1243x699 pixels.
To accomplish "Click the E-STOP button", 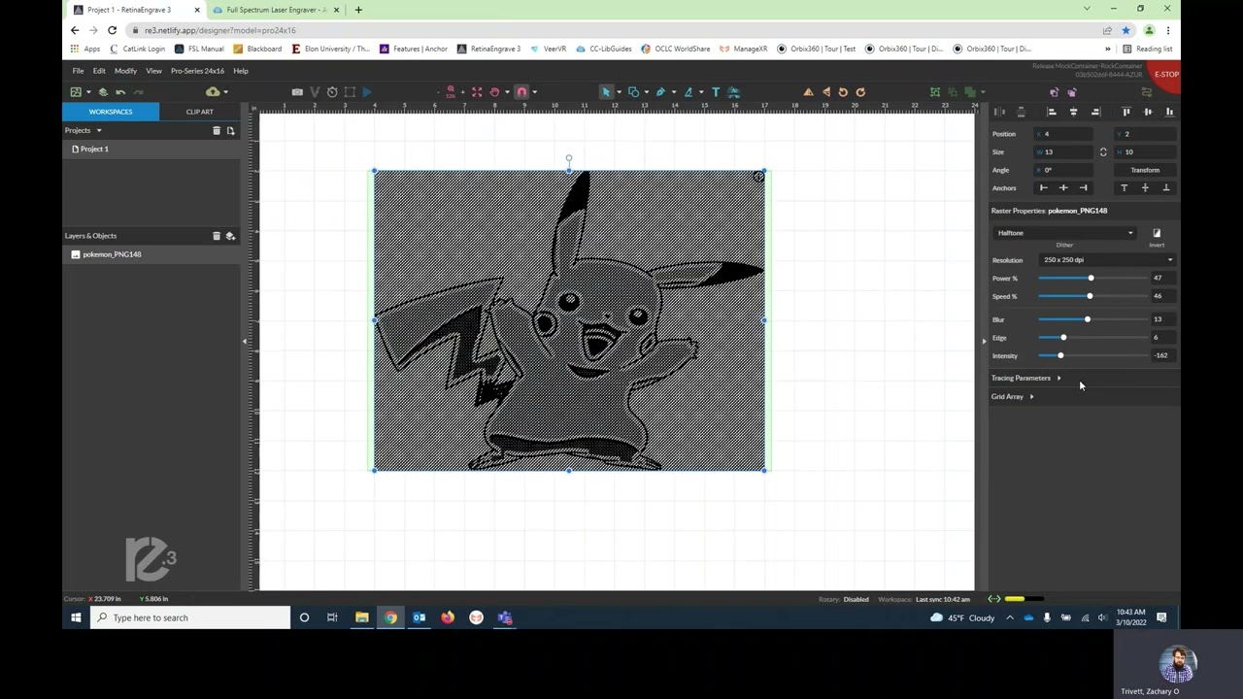I will click(x=1165, y=75).
